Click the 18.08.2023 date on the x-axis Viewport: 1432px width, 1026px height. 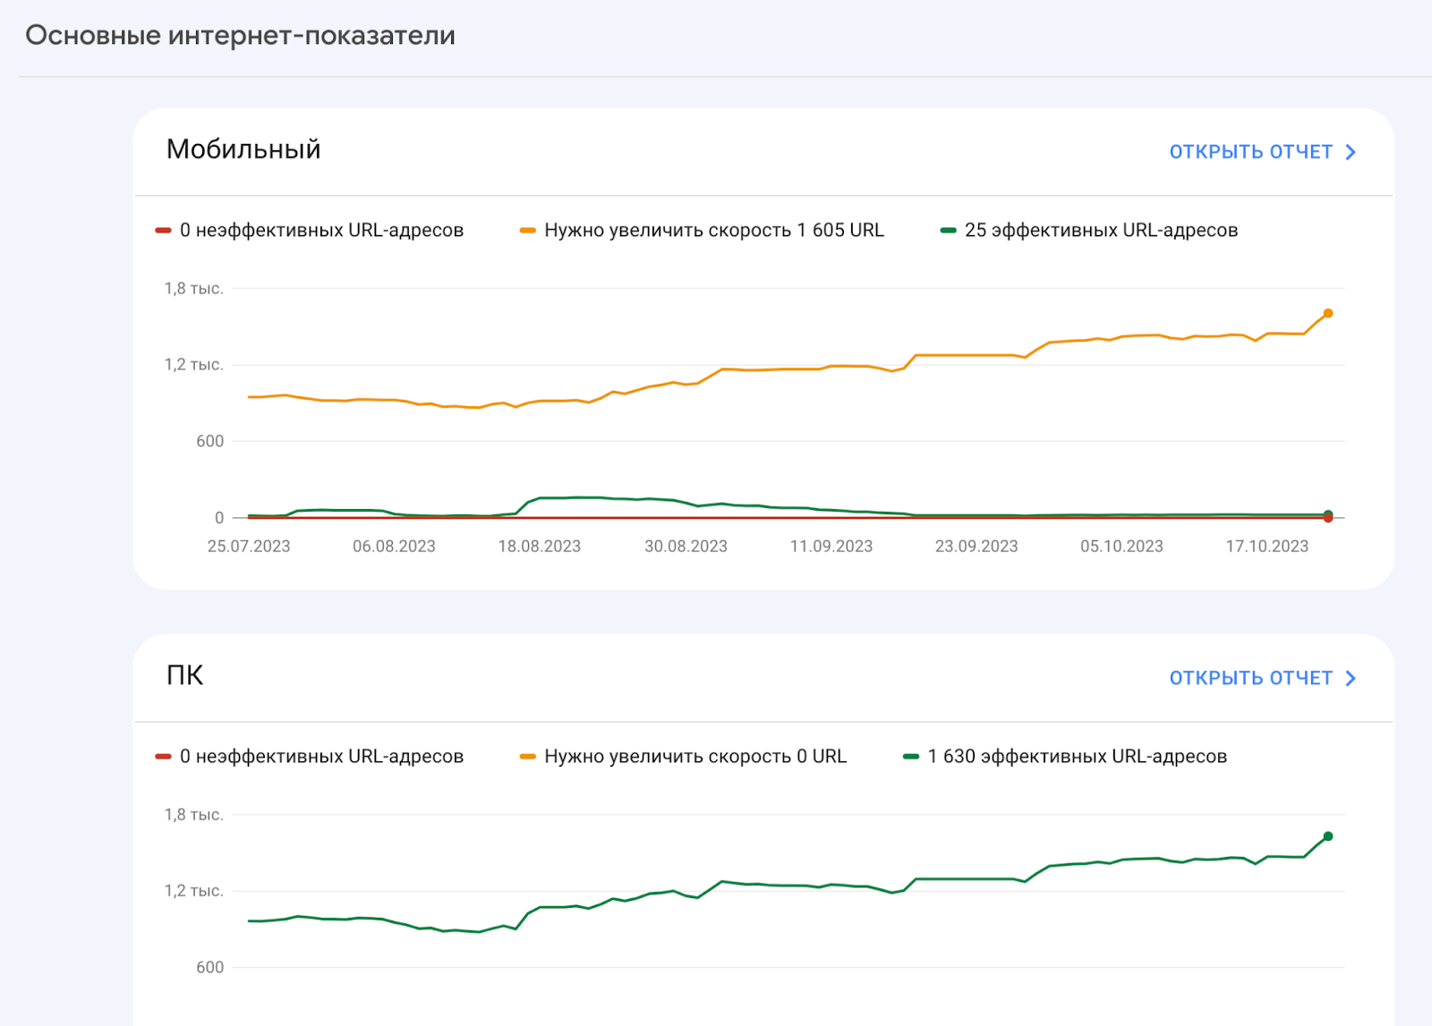point(540,547)
